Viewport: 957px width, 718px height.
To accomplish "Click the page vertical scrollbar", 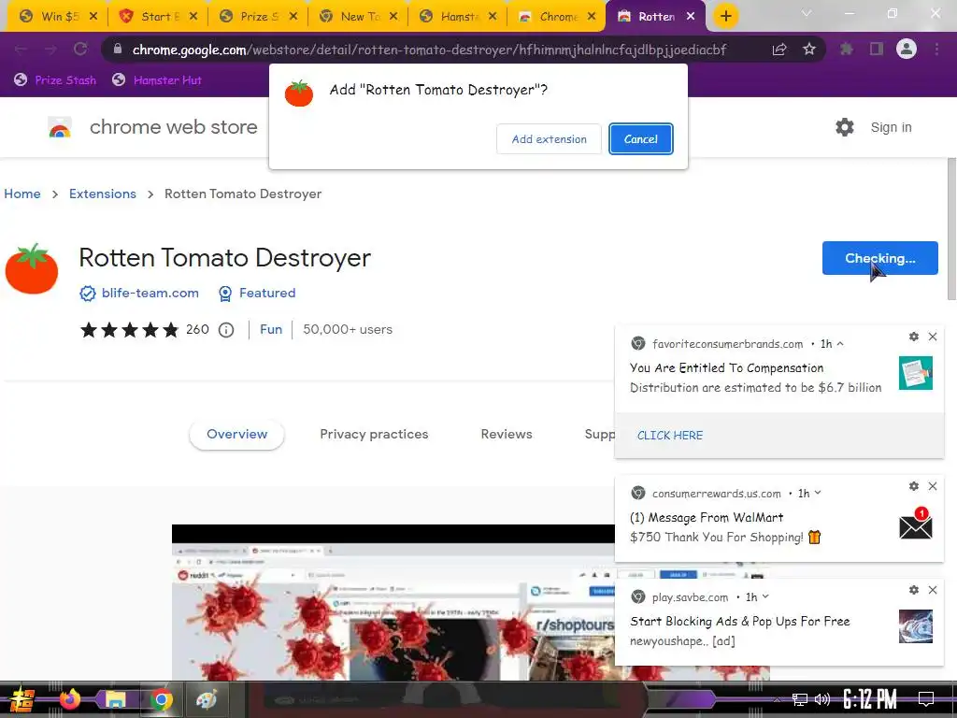I will pyautogui.click(x=950, y=228).
